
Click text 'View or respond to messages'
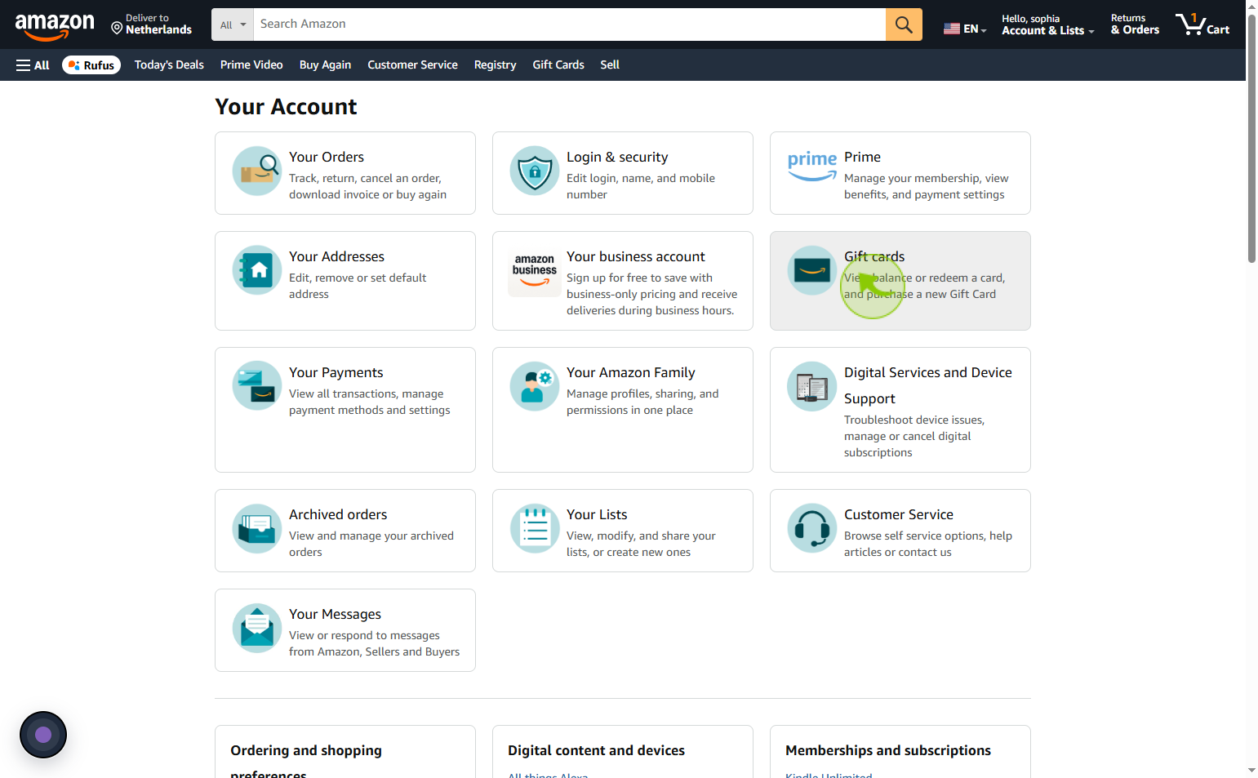pyautogui.click(x=364, y=635)
